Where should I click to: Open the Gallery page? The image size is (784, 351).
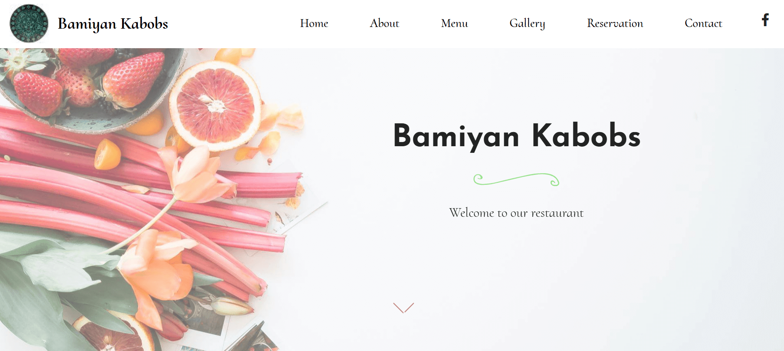(527, 24)
